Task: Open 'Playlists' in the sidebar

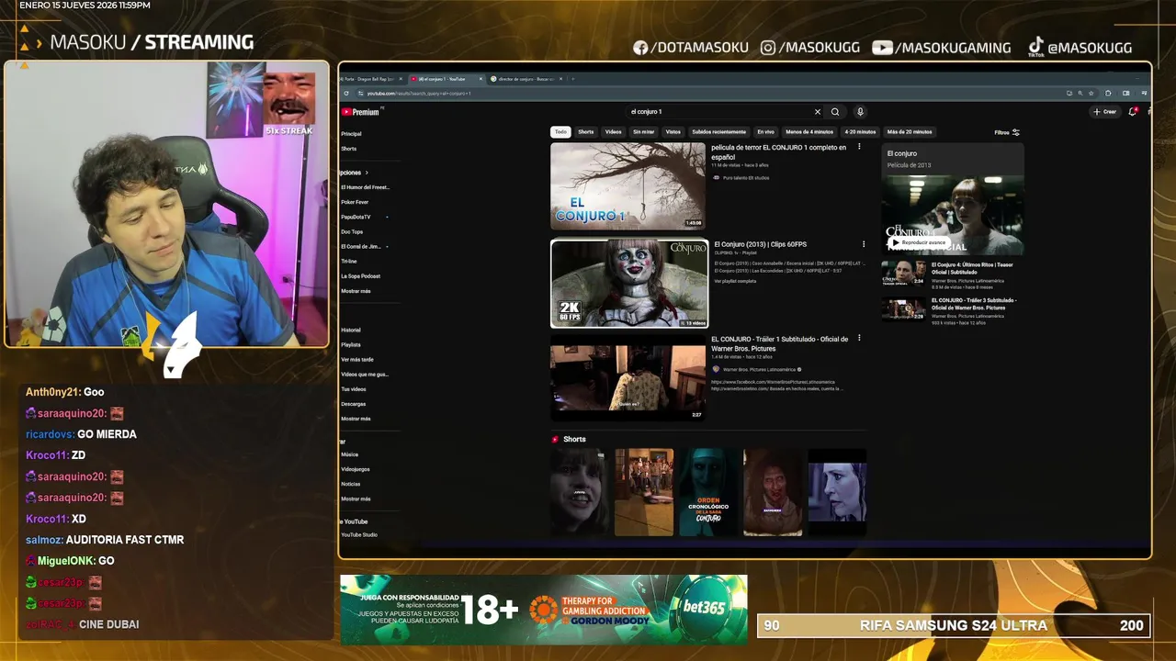Action: click(x=351, y=344)
